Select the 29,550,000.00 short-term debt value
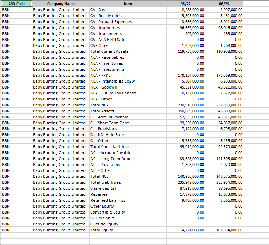 point(186,123)
